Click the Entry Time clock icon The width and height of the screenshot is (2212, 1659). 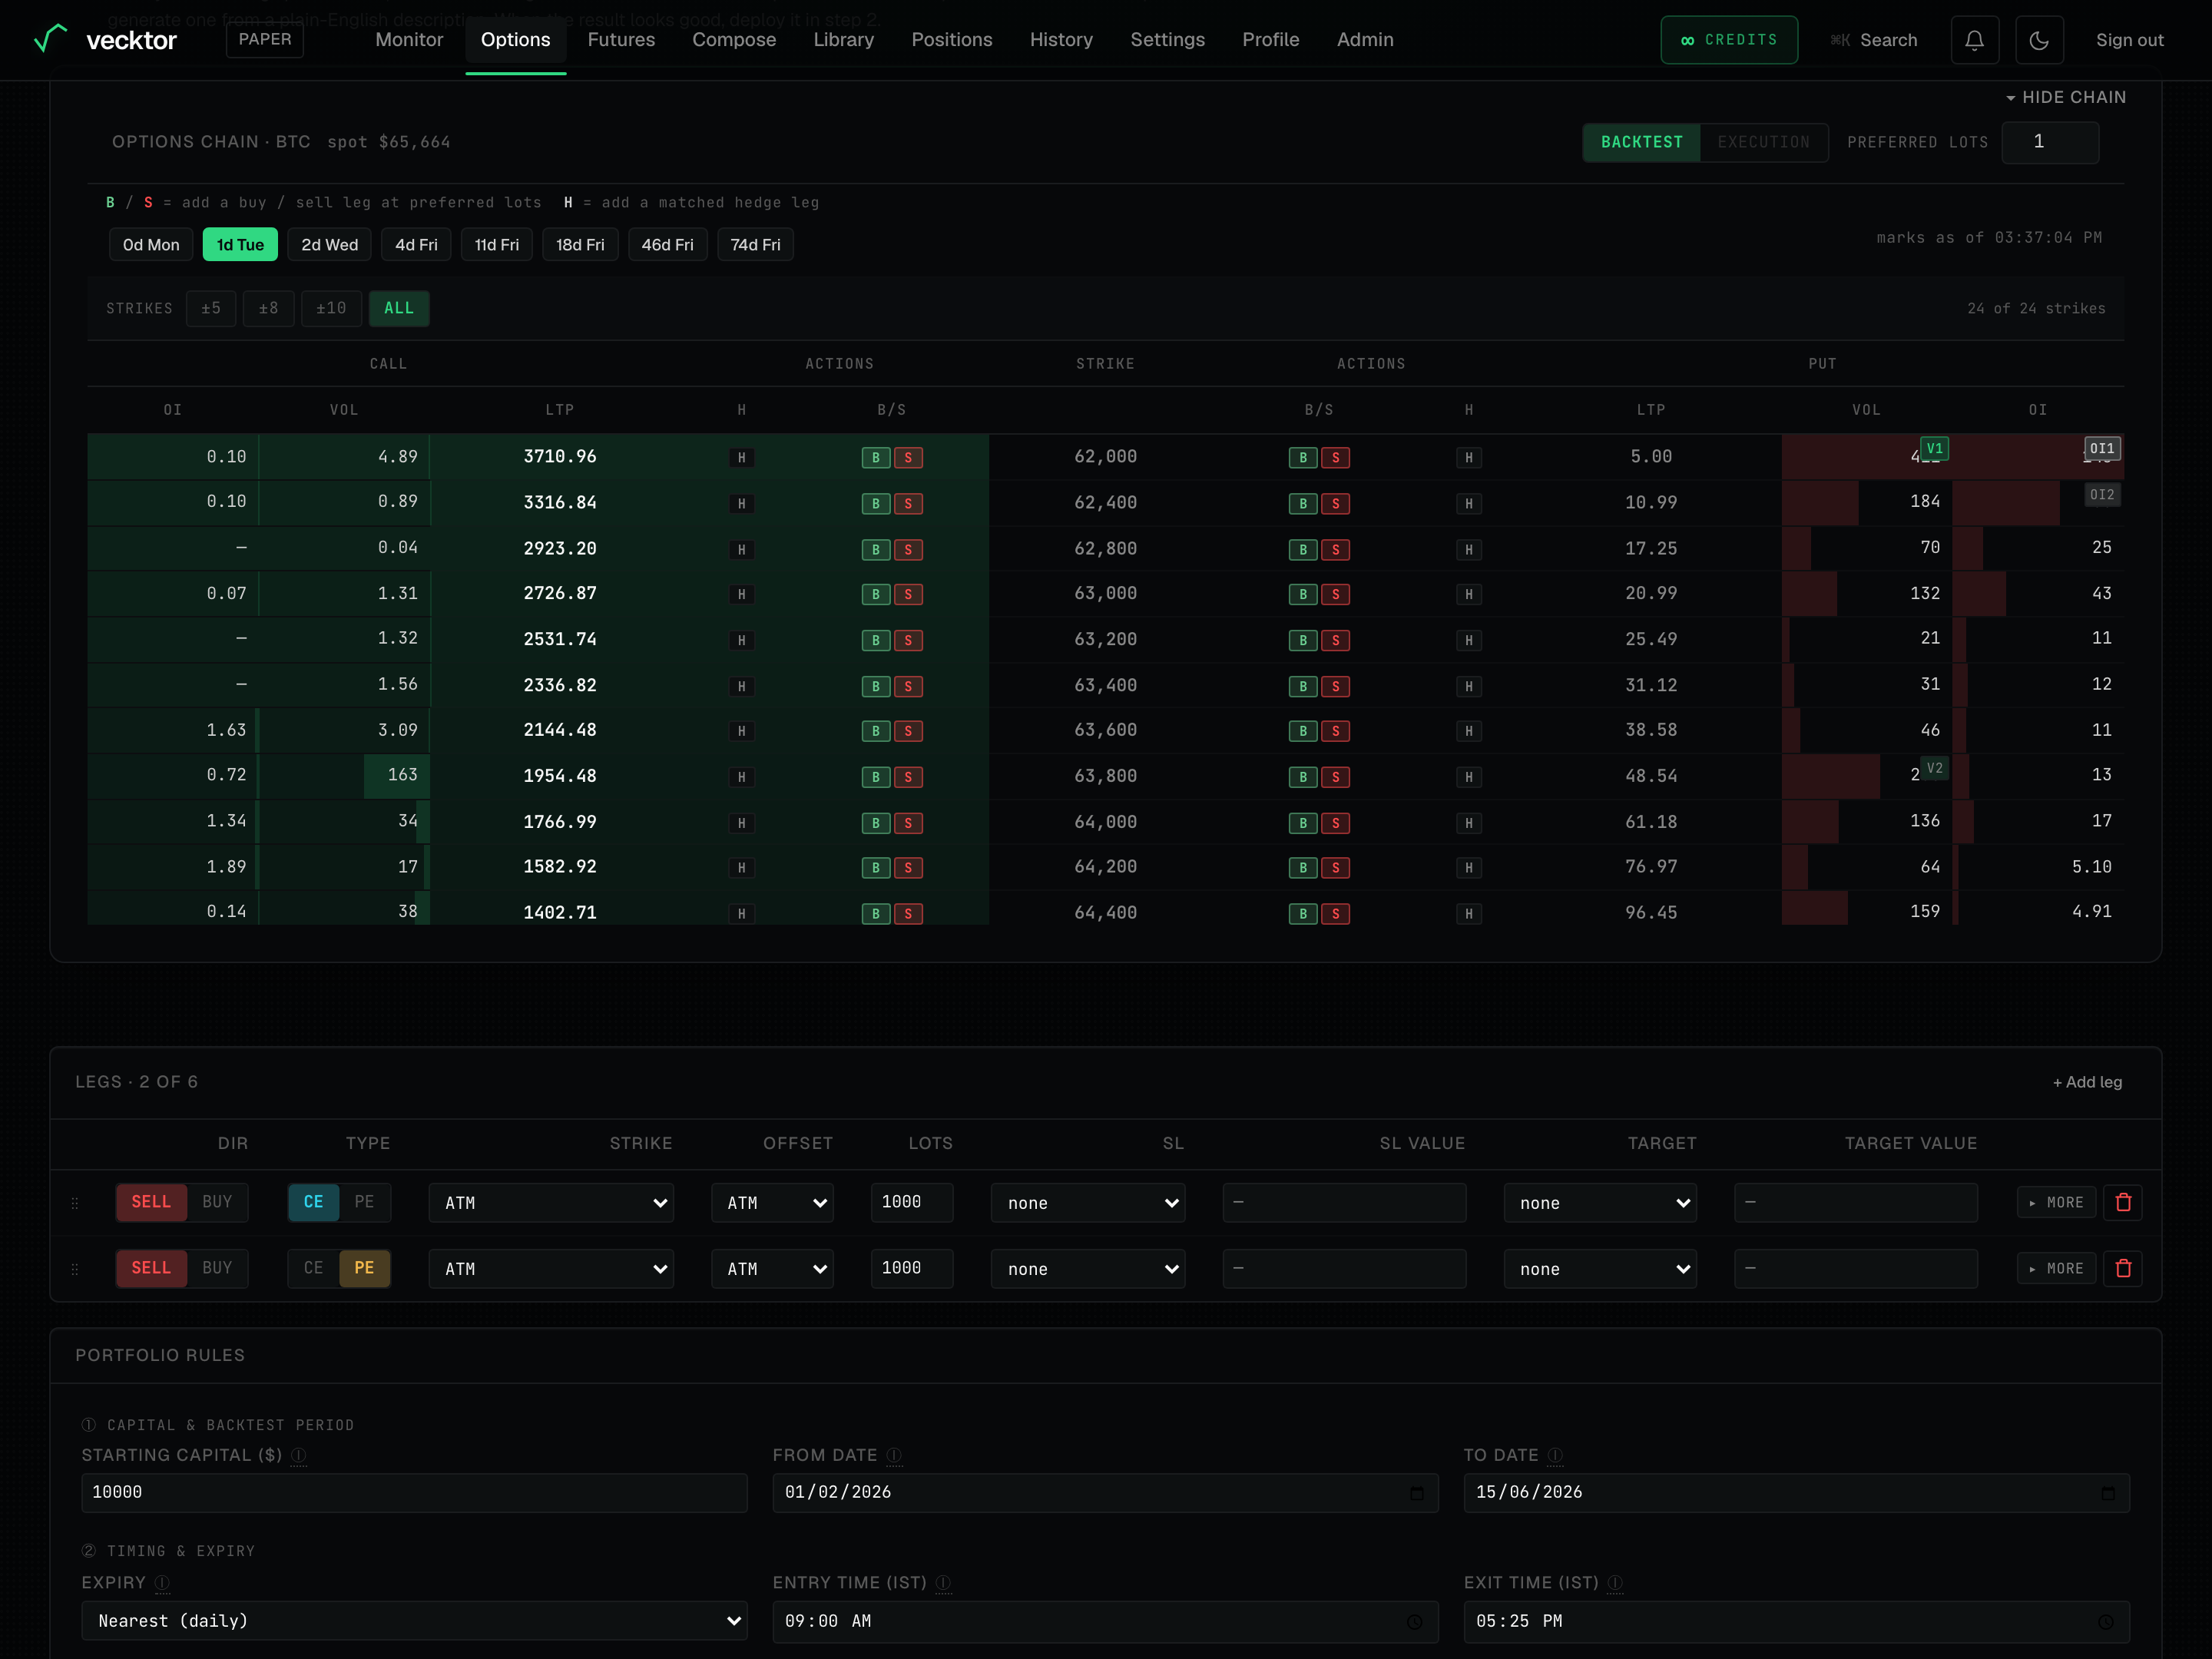point(1414,1622)
